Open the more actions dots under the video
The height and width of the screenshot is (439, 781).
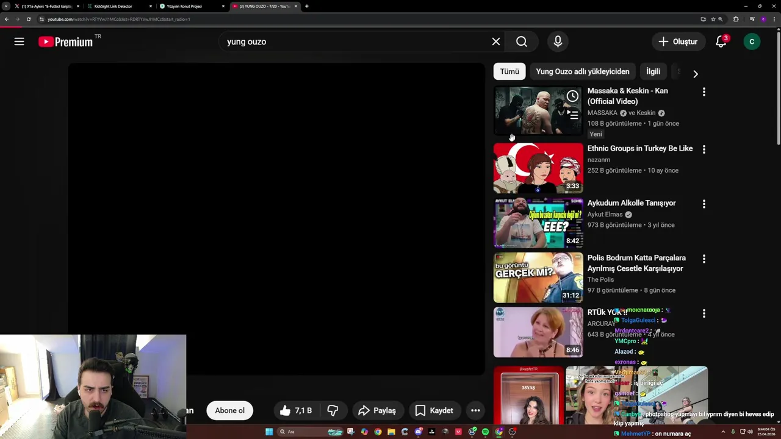[475, 410]
